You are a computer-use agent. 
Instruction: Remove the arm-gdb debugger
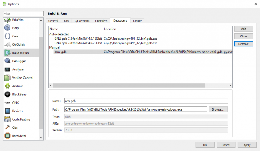244,44
